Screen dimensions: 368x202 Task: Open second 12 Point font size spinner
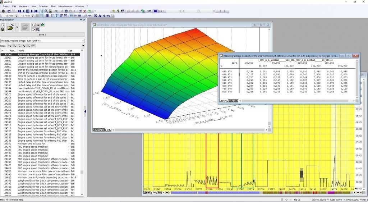(x=32, y=16)
